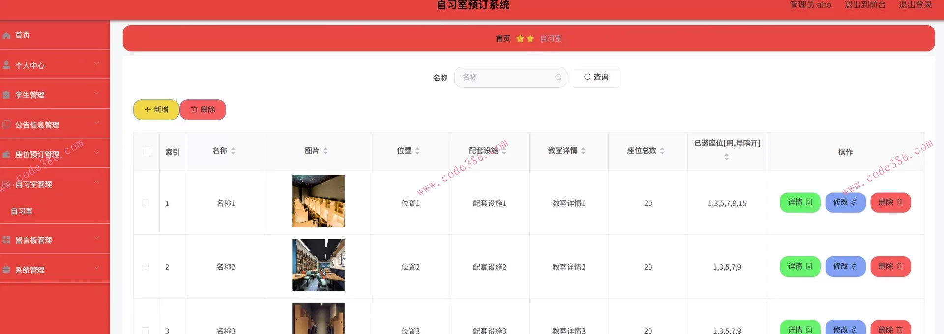The image size is (944, 334).
Task: Click the chevron on 公告信息管理 row
Action: tap(96, 122)
